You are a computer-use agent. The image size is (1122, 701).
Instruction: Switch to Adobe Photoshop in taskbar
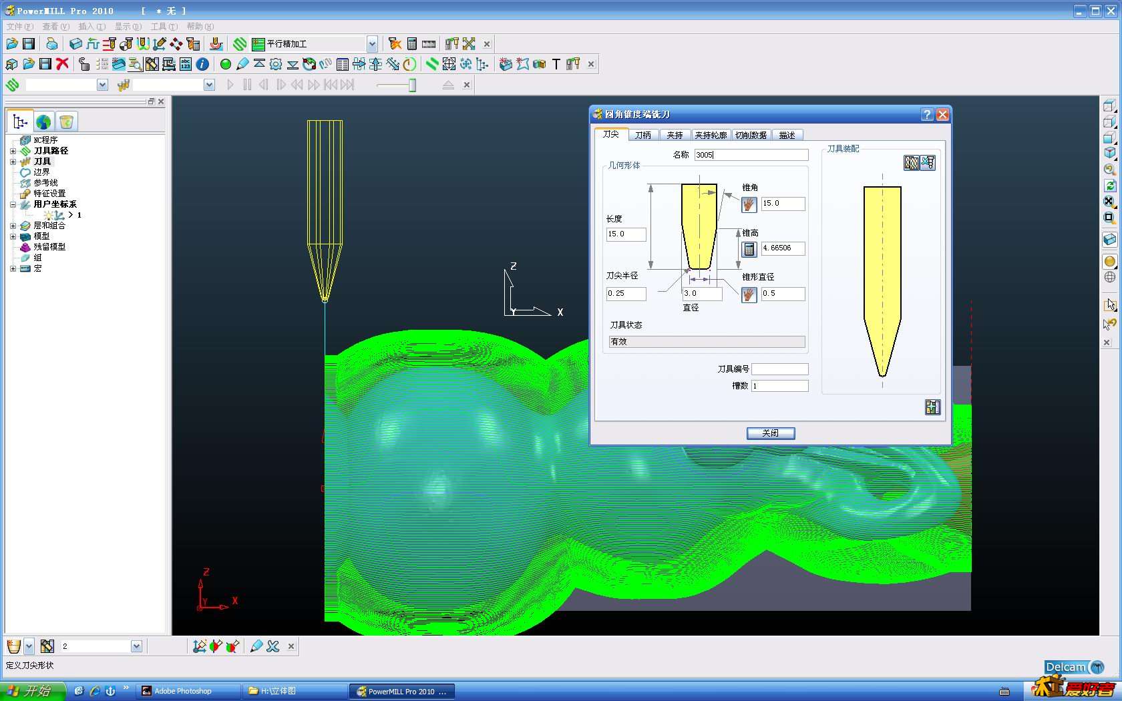(188, 691)
